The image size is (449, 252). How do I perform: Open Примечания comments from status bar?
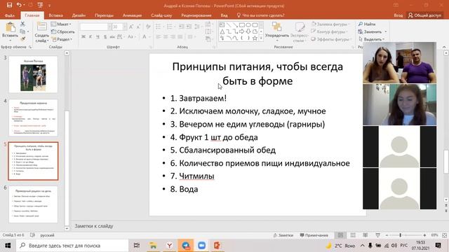pos(314,235)
